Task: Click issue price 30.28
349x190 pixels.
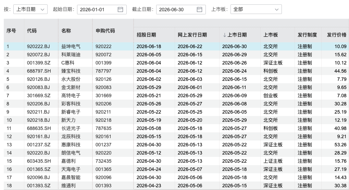Action: (340, 104)
